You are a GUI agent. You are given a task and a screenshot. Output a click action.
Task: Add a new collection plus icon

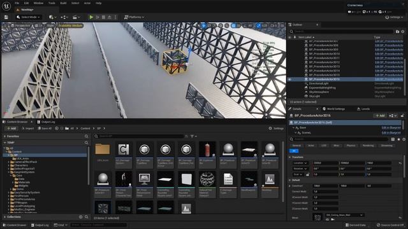[81, 217]
